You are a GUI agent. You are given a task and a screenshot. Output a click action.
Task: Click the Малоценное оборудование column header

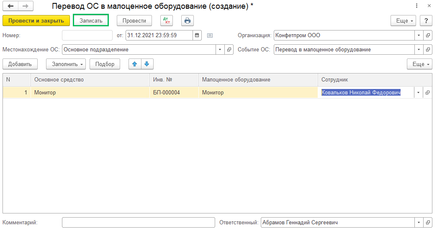point(258,80)
